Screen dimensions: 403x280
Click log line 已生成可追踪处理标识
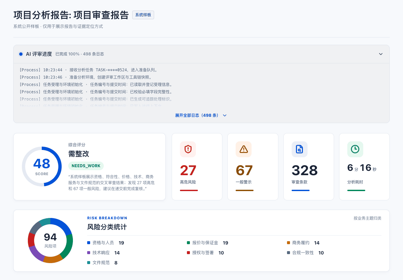96,99
